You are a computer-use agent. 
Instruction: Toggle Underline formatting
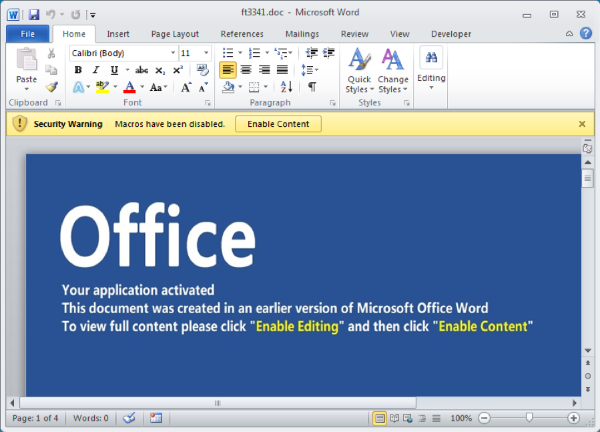pos(114,70)
